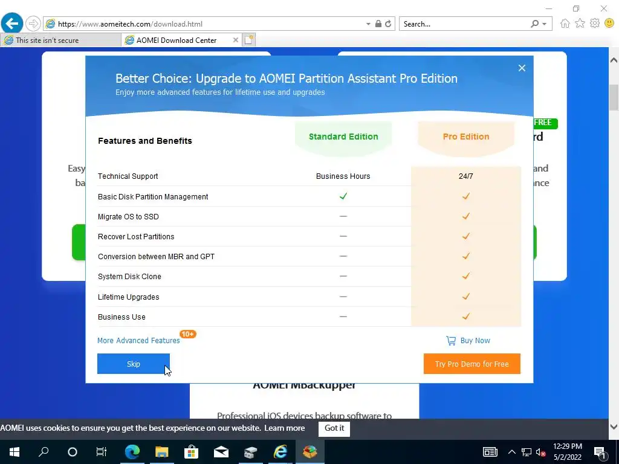
Task: Switch to 'This site isn't secure' tab
Action: pyautogui.click(x=60, y=40)
